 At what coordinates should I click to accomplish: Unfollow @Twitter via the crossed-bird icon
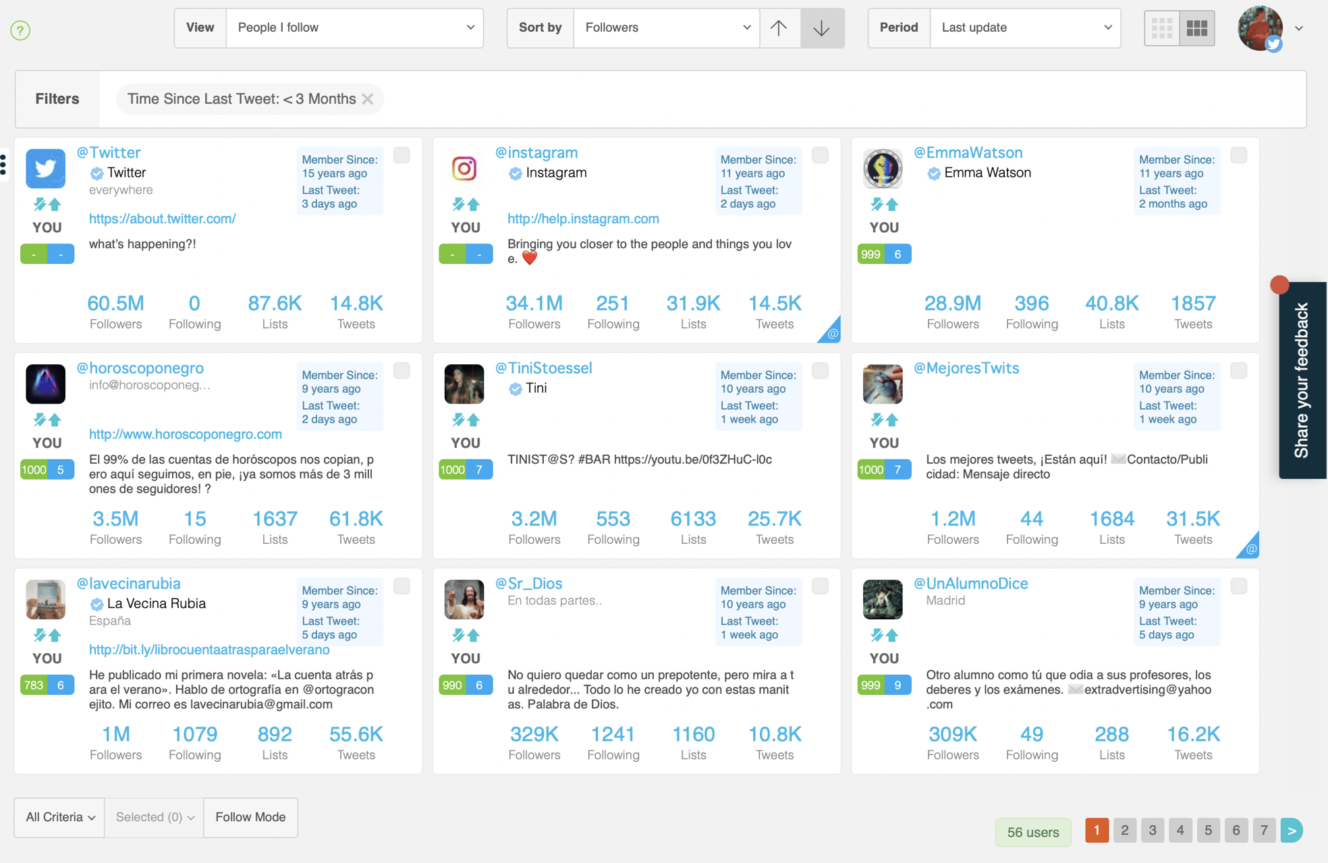[x=39, y=204]
